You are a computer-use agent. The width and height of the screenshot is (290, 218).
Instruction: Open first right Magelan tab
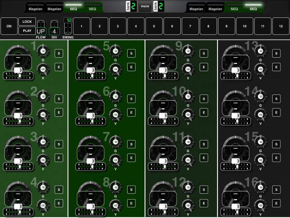[196, 8]
